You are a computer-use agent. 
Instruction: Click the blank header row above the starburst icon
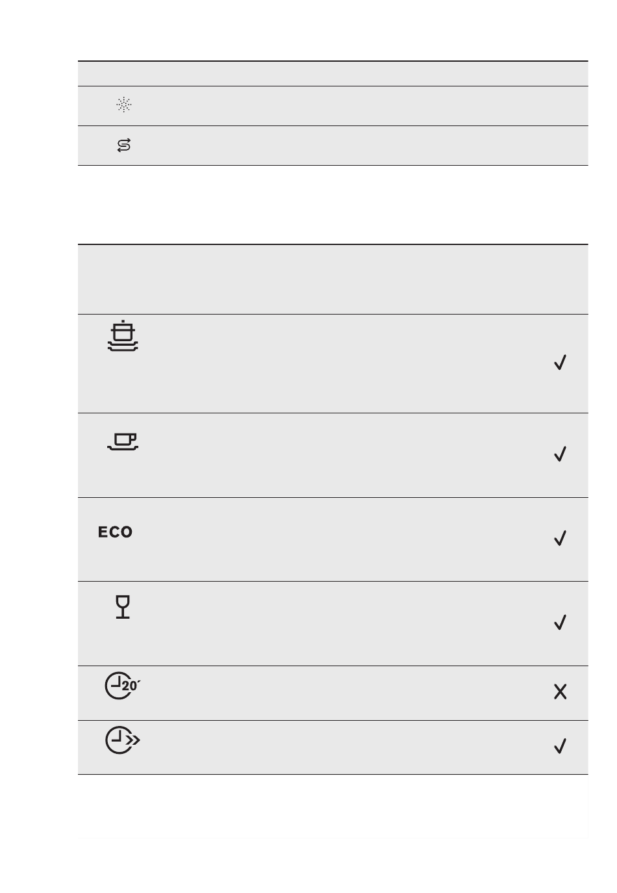click(x=333, y=73)
